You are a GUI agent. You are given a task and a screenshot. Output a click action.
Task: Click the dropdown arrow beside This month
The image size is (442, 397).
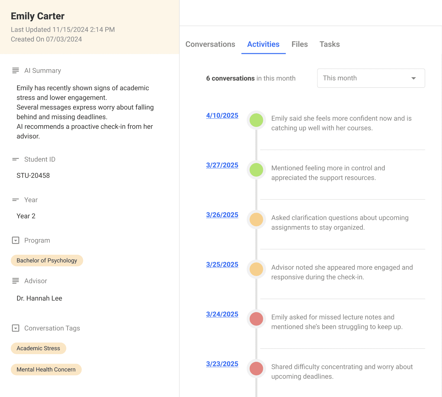(x=413, y=78)
